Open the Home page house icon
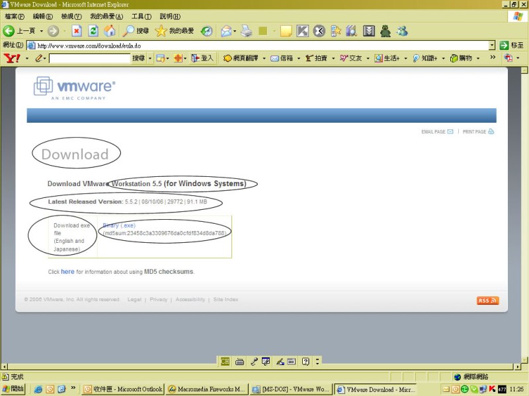529x396 pixels. click(x=110, y=31)
